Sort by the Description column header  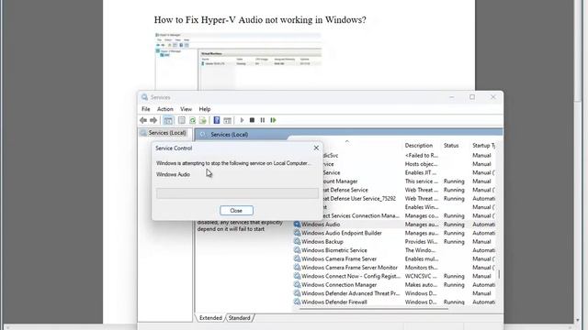coord(419,146)
